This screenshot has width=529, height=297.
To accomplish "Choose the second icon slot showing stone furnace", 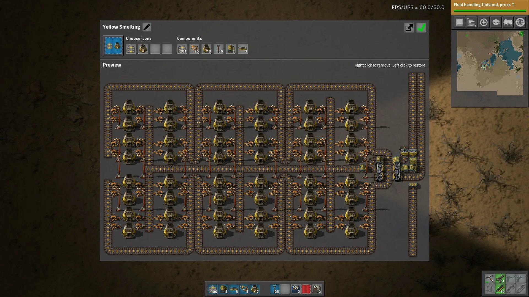I will tap(143, 49).
